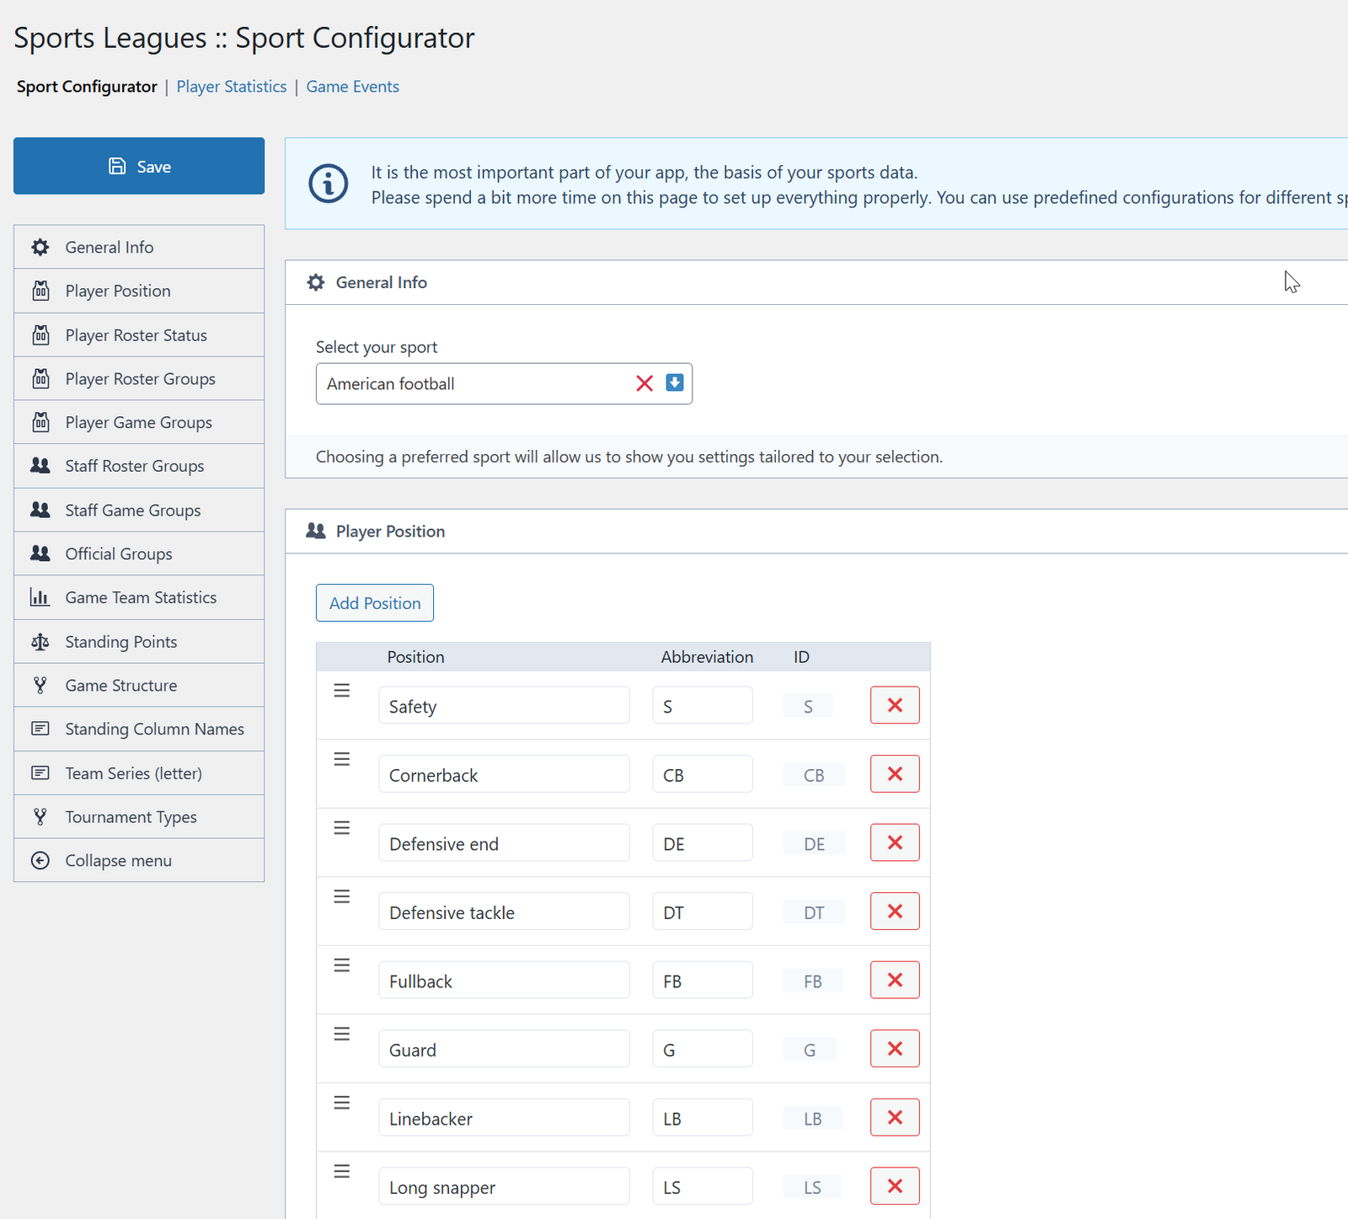Delete the Long snapper position
Viewport: 1348px width, 1219px height.
coord(894,1186)
